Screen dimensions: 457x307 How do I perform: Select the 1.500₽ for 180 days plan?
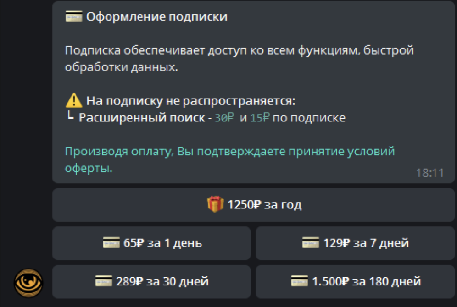(x=355, y=282)
